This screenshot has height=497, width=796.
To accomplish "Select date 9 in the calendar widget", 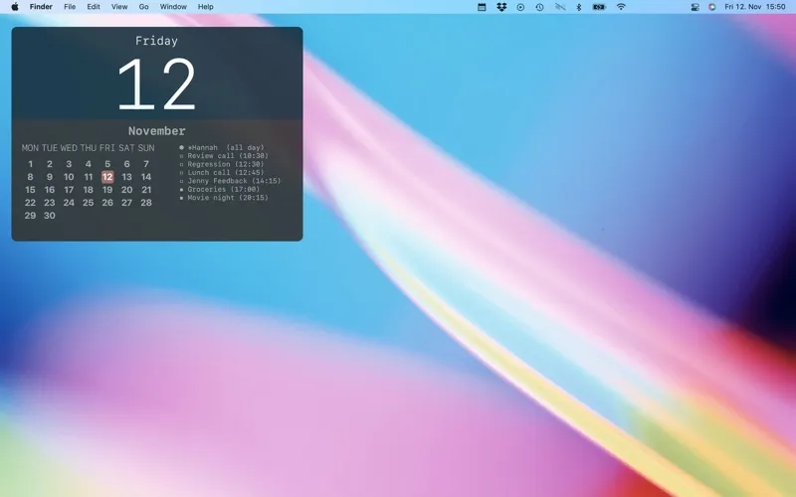I will coord(50,177).
